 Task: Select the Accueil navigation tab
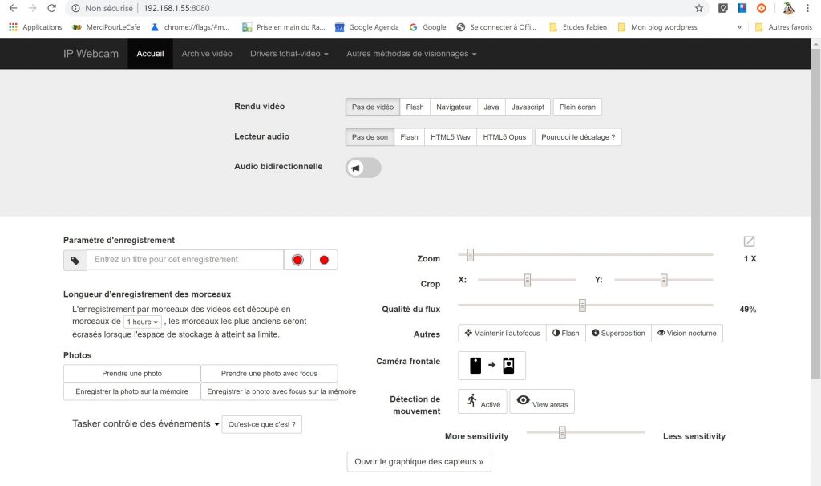[150, 54]
